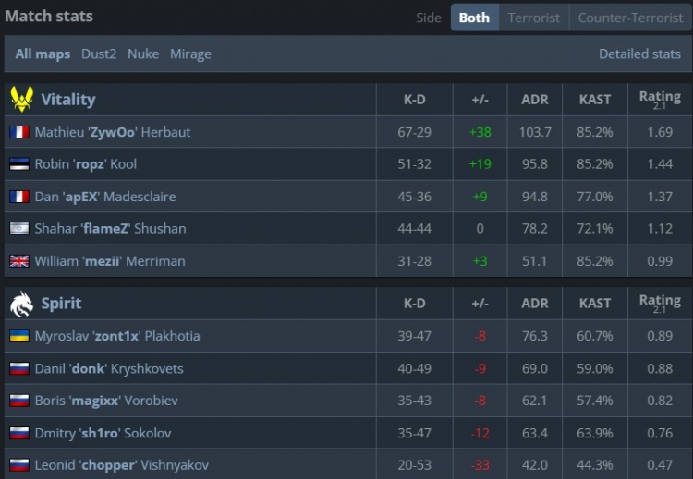Switch to the Mirage map tab

(190, 54)
